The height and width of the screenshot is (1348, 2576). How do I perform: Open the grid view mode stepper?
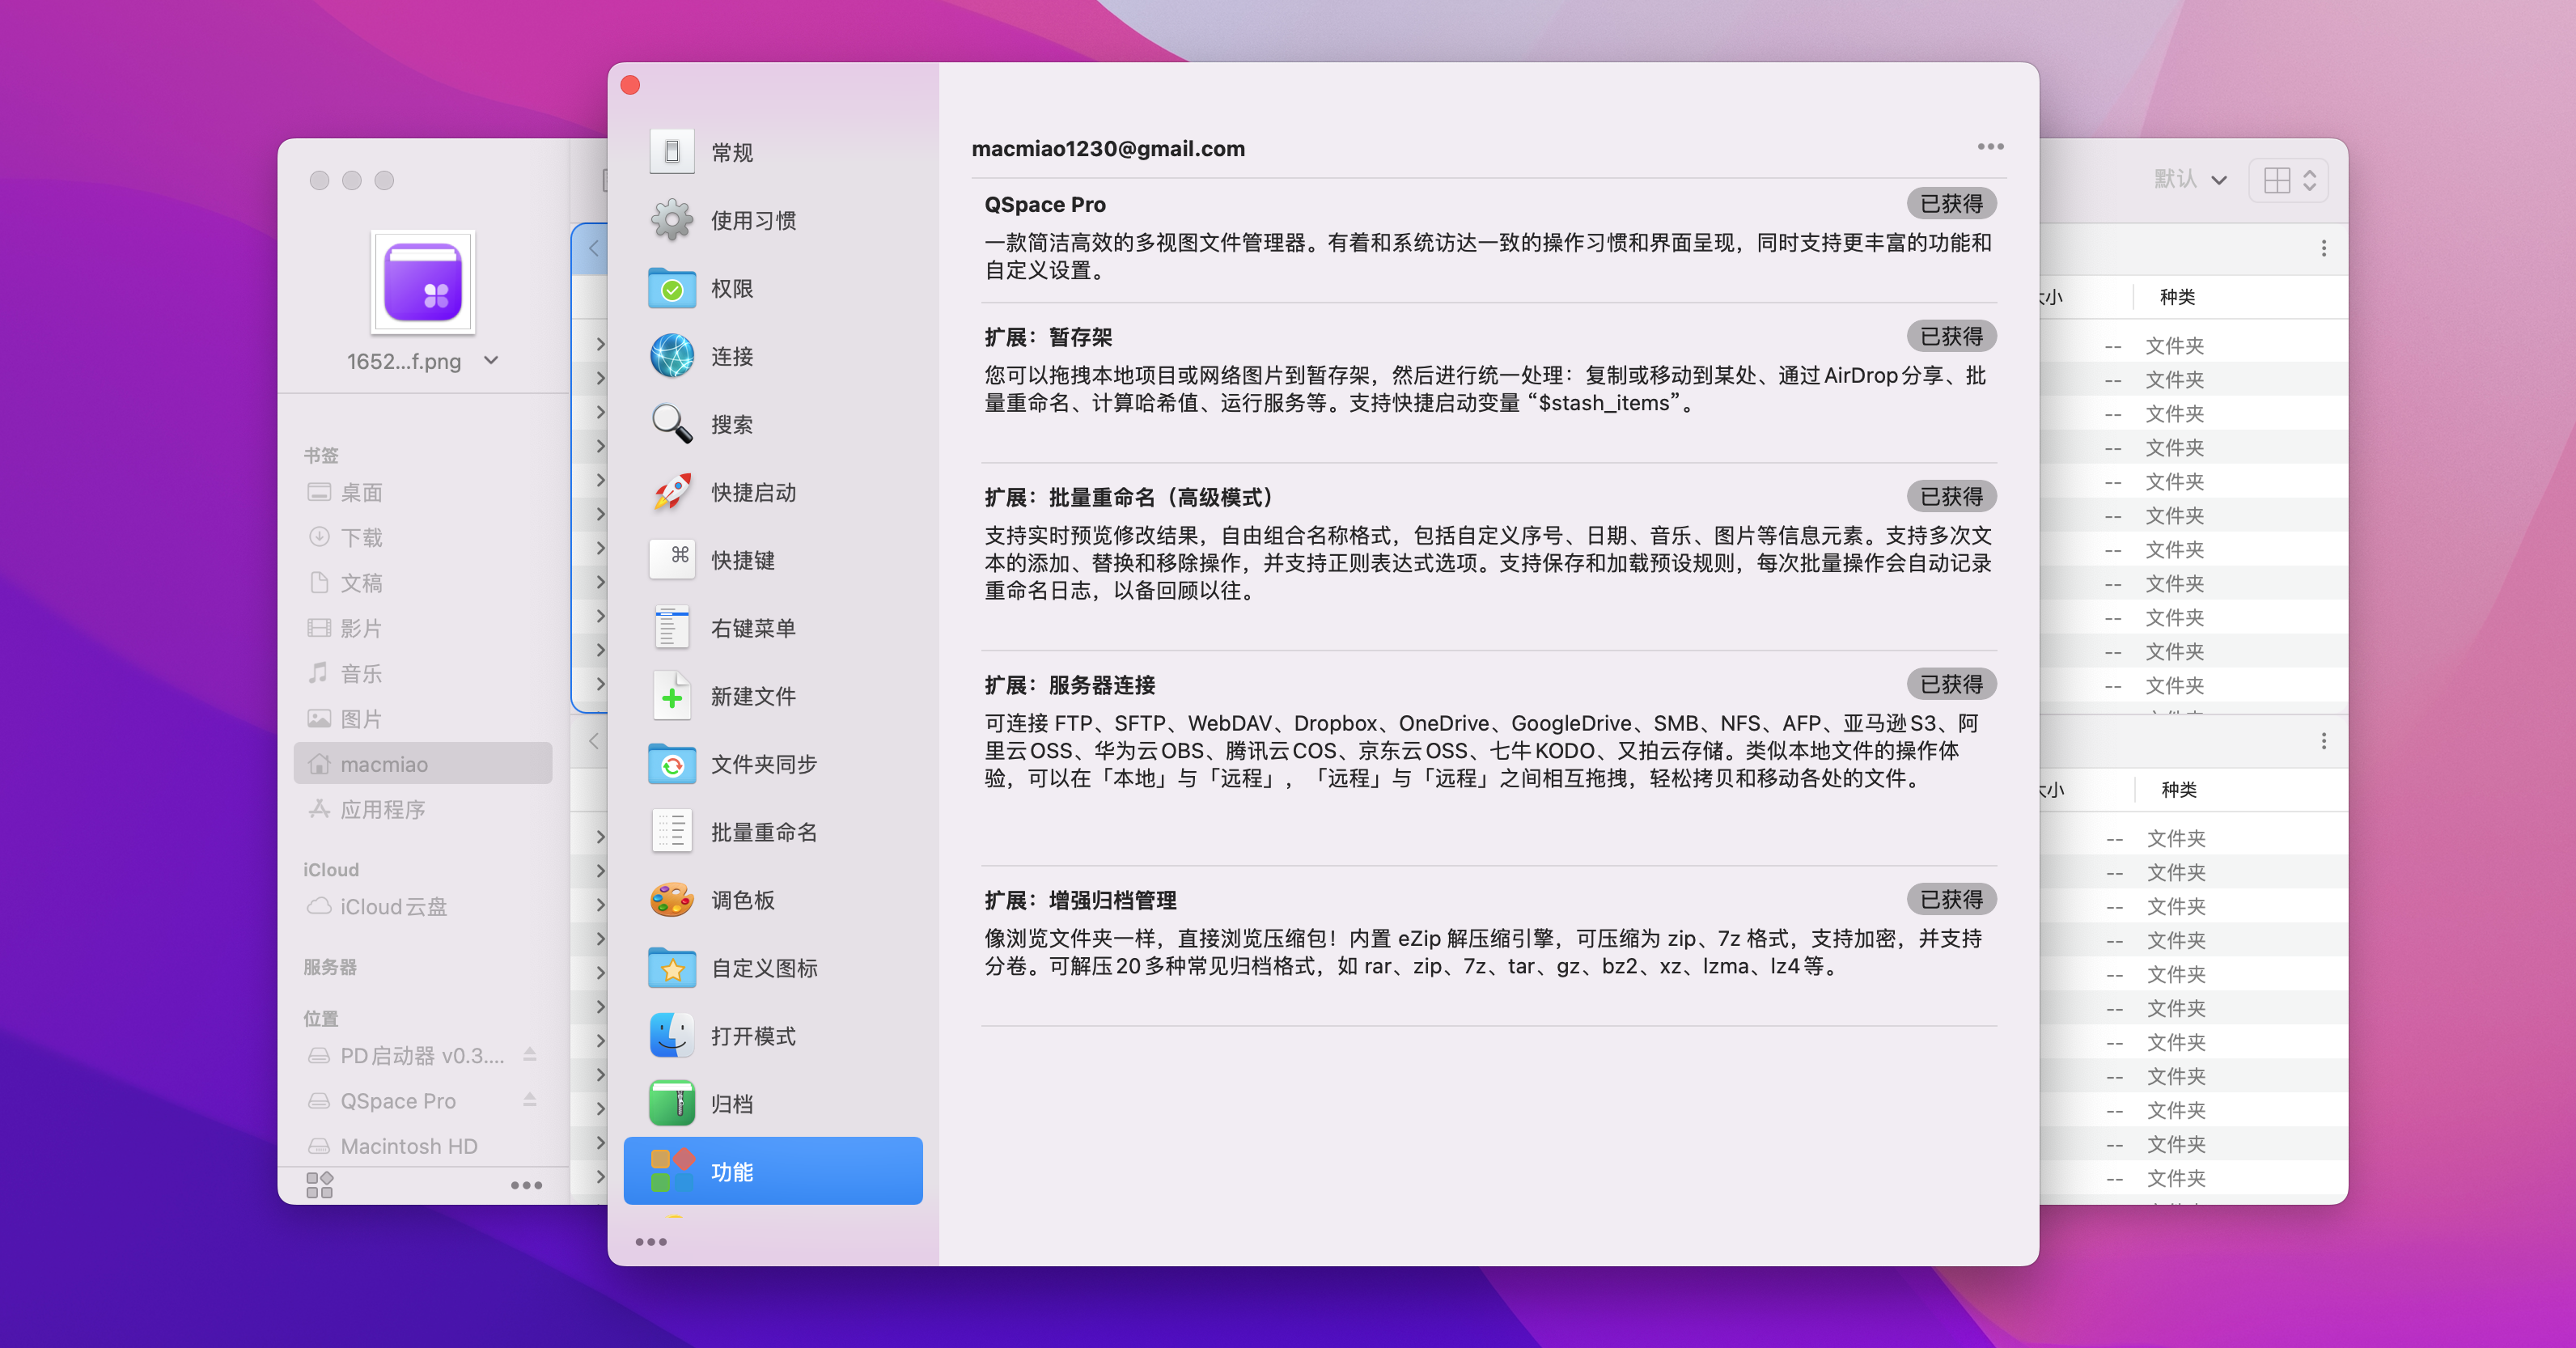pos(2289,180)
